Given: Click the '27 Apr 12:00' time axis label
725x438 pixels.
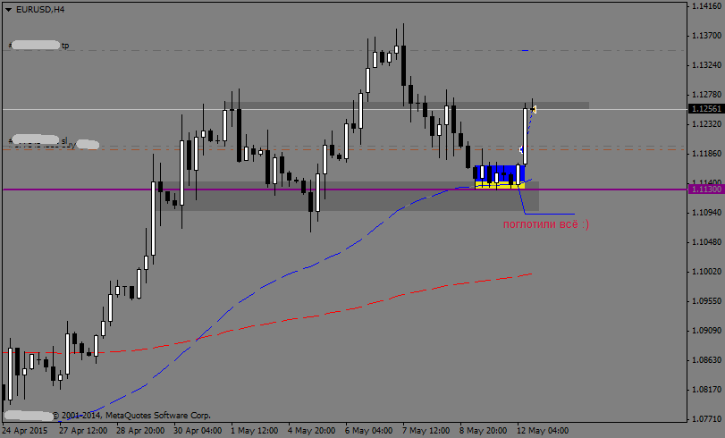Looking at the screenshot, I should (x=83, y=431).
